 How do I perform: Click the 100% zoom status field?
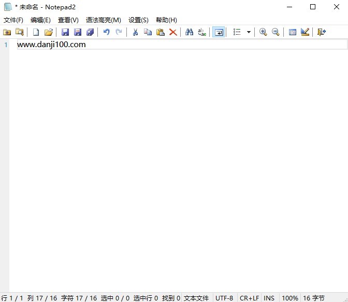(290, 298)
